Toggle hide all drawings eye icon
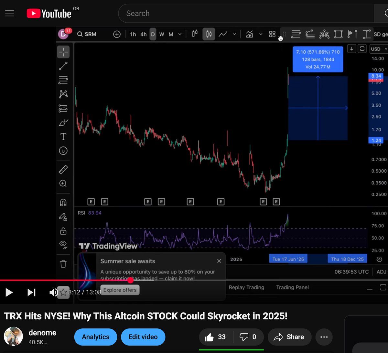 click(63, 245)
